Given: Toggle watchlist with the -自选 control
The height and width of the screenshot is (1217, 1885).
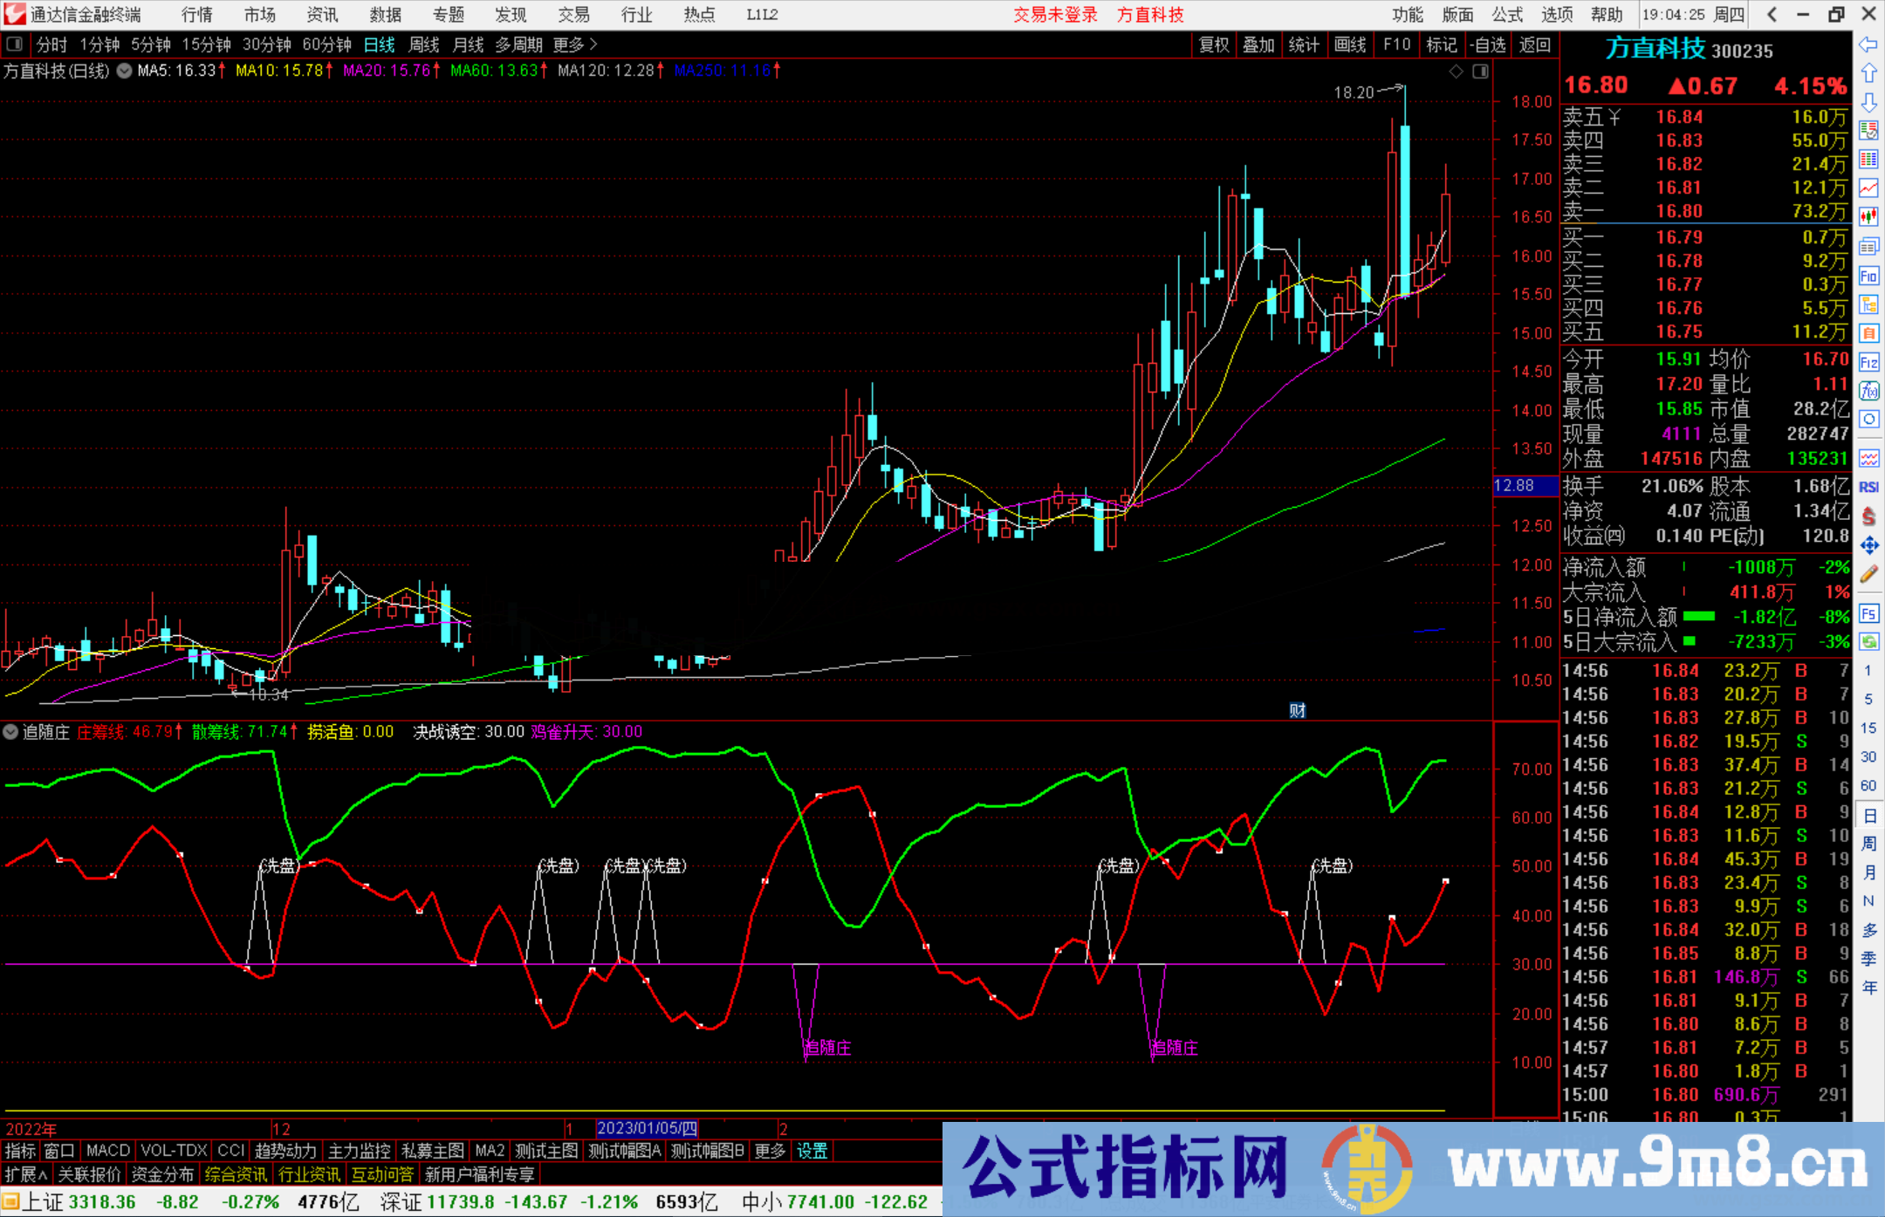Looking at the screenshot, I should 1489,44.
